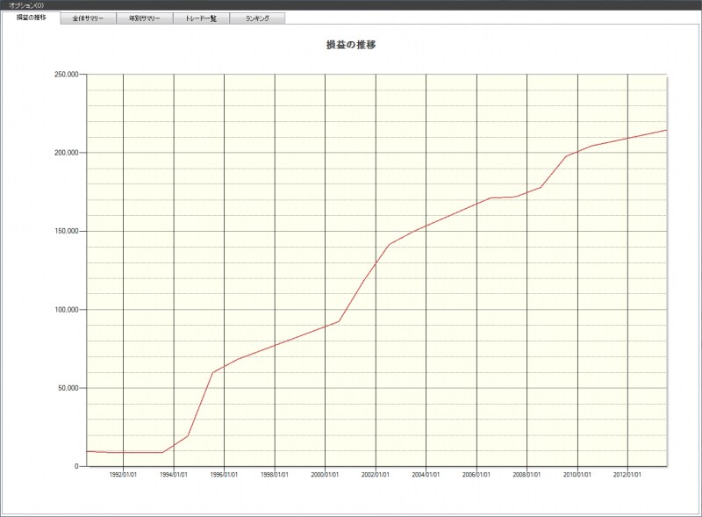Viewport: 702px width, 517px height.
Task: Show the ランキング tab
Action: pos(257,18)
